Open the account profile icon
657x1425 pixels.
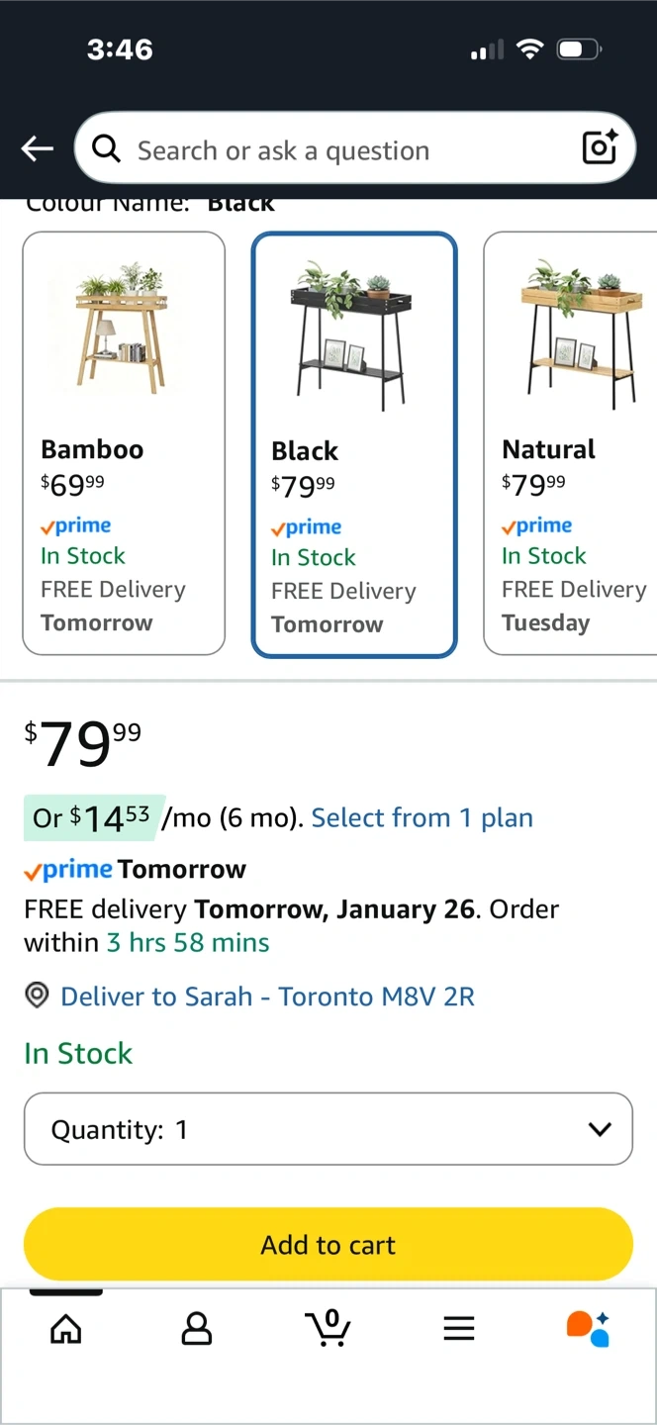pyautogui.click(x=197, y=1328)
